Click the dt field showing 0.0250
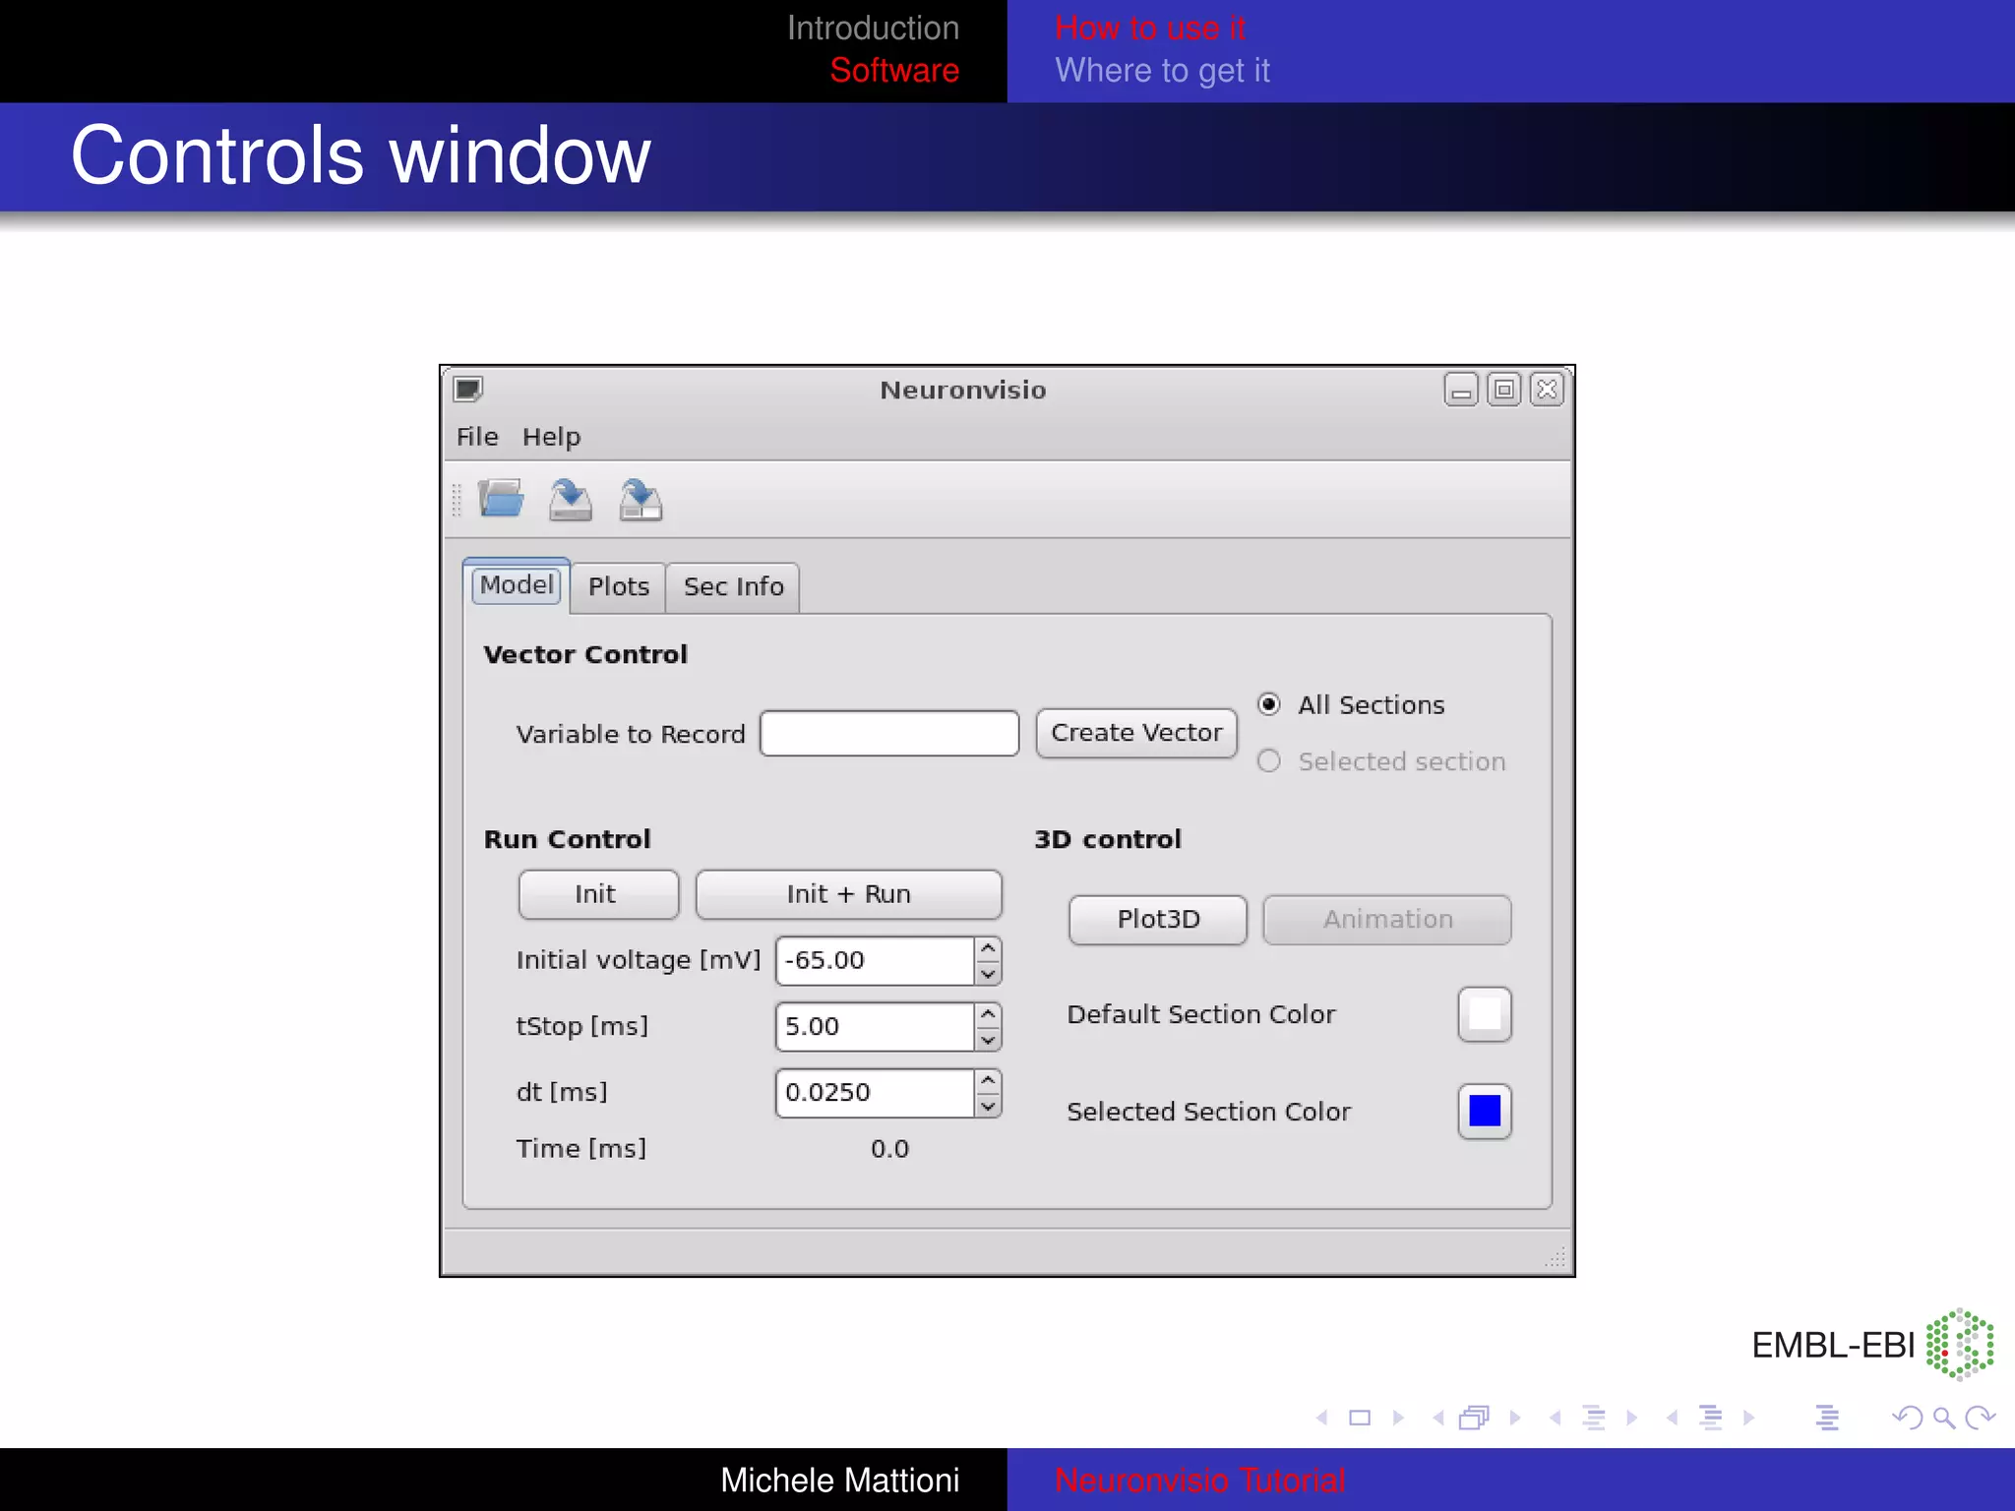The height and width of the screenshot is (1511, 2015). [875, 1093]
